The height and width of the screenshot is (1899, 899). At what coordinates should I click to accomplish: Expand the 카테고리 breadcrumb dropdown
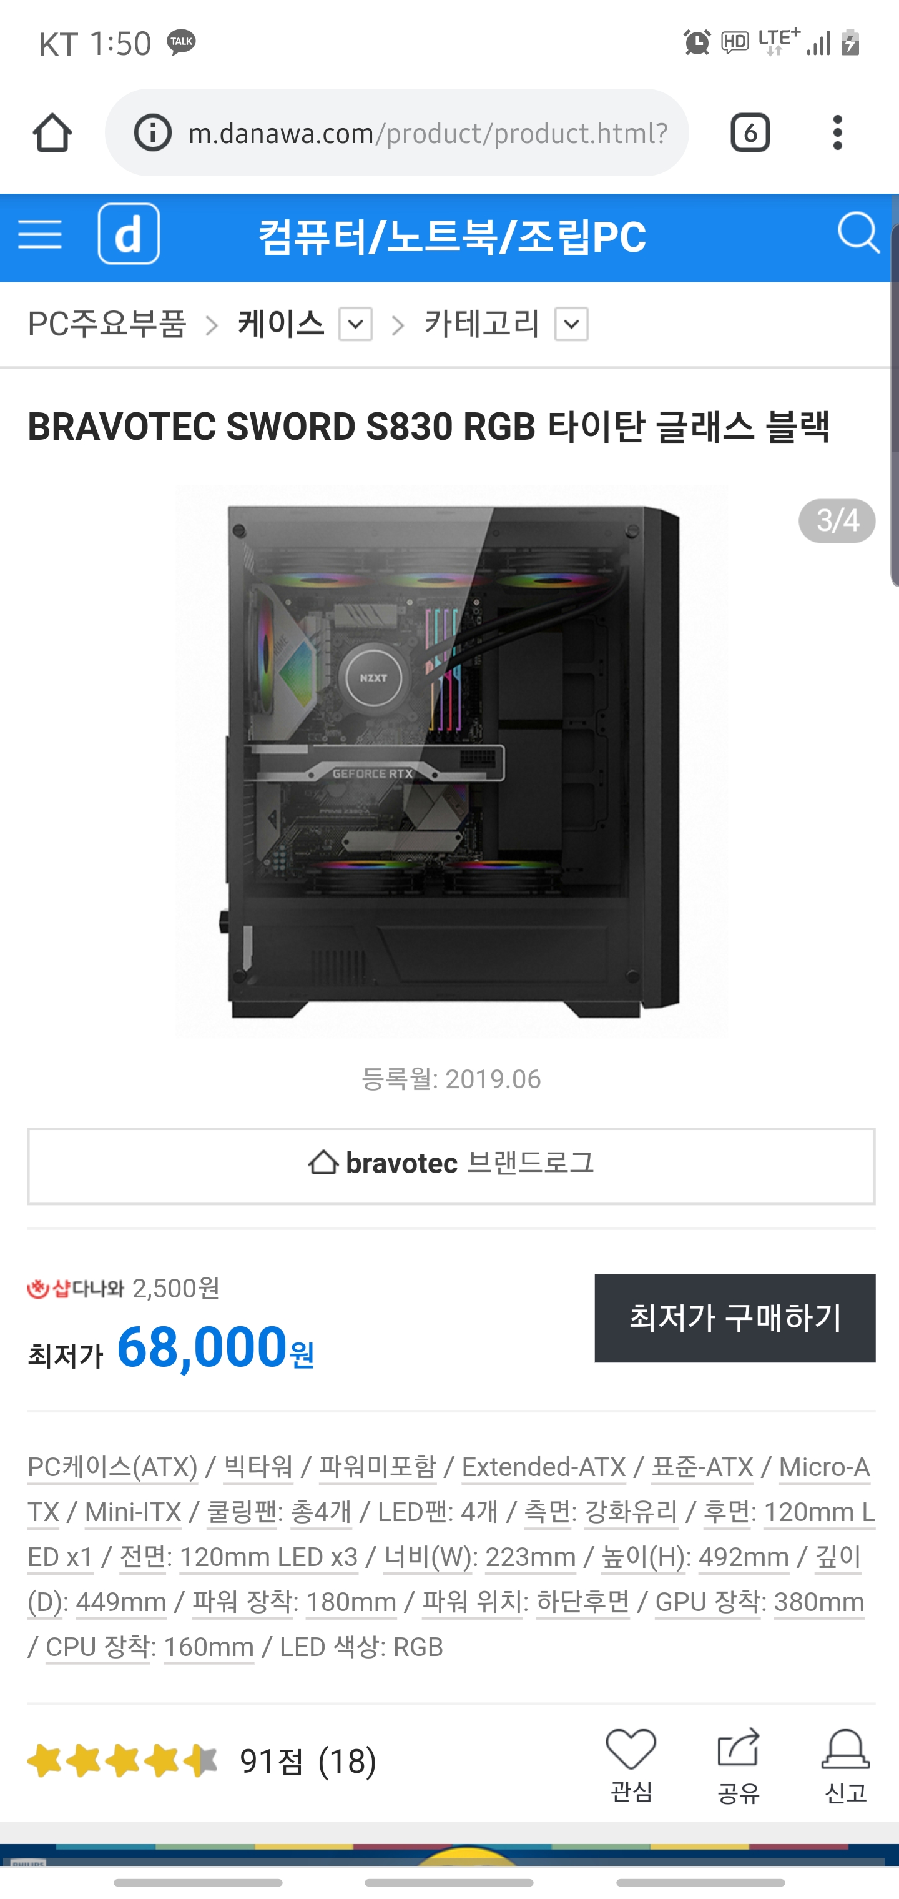pos(571,324)
